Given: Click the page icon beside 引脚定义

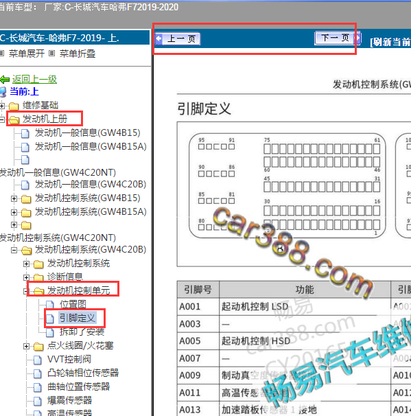Looking at the screenshot, I should (x=50, y=319).
